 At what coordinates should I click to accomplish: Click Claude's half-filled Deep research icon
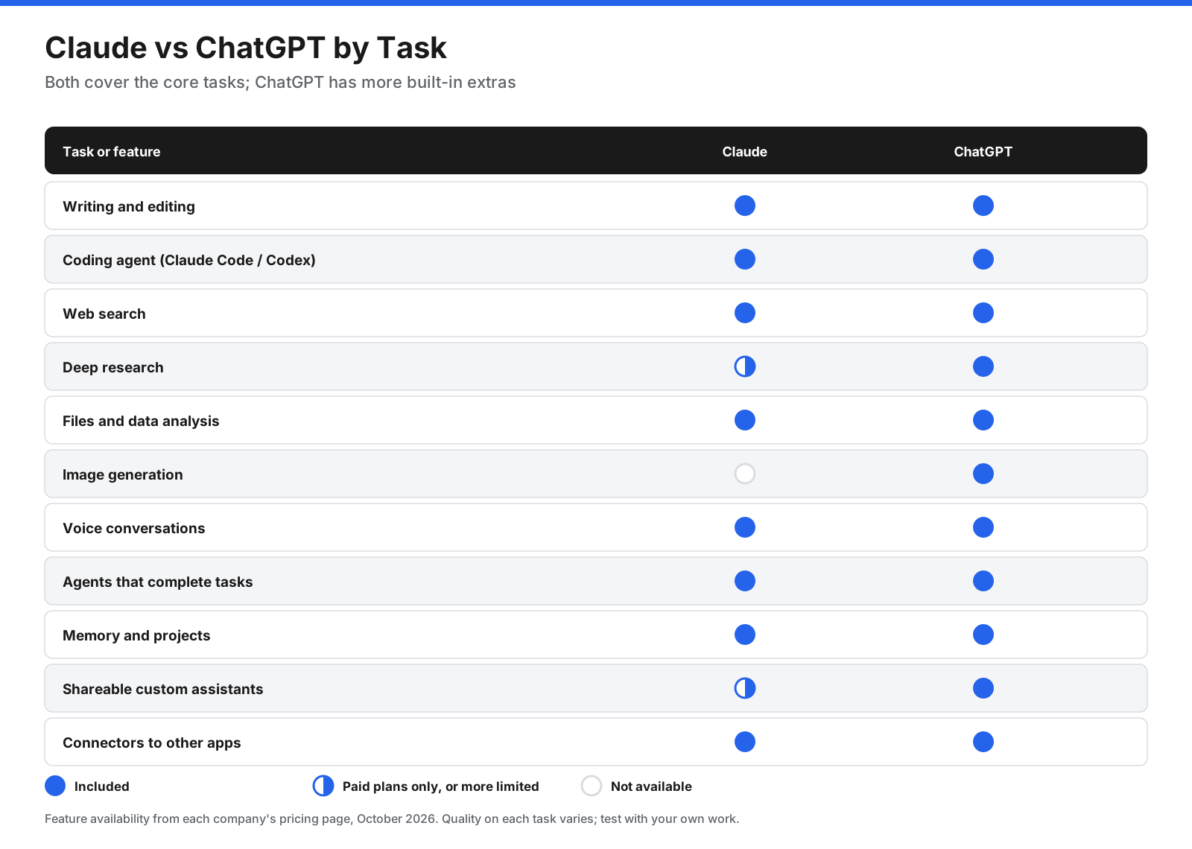tap(745, 366)
